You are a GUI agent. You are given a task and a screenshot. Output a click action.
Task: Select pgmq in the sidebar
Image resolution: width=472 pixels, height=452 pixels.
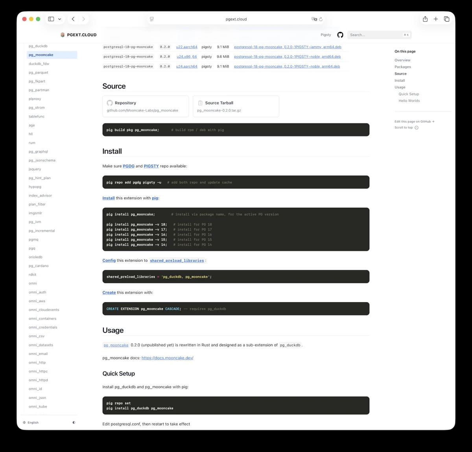pos(33,239)
